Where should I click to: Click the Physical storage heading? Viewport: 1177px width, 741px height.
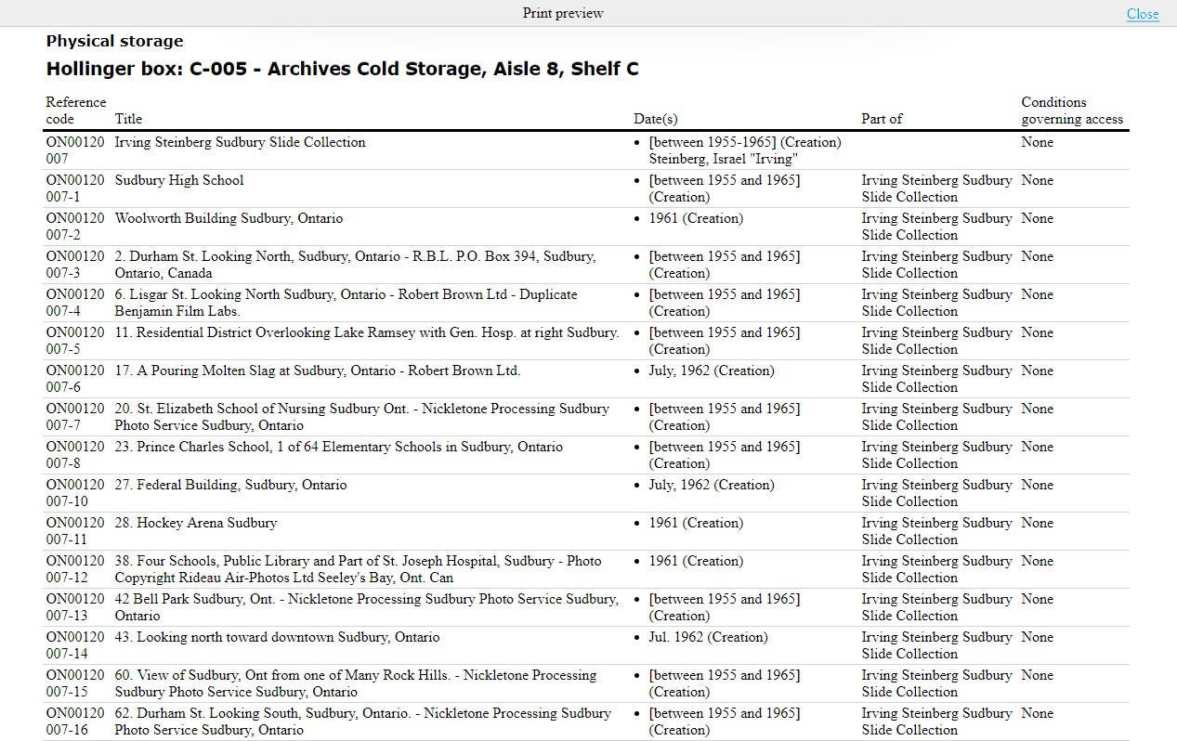click(x=114, y=41)
